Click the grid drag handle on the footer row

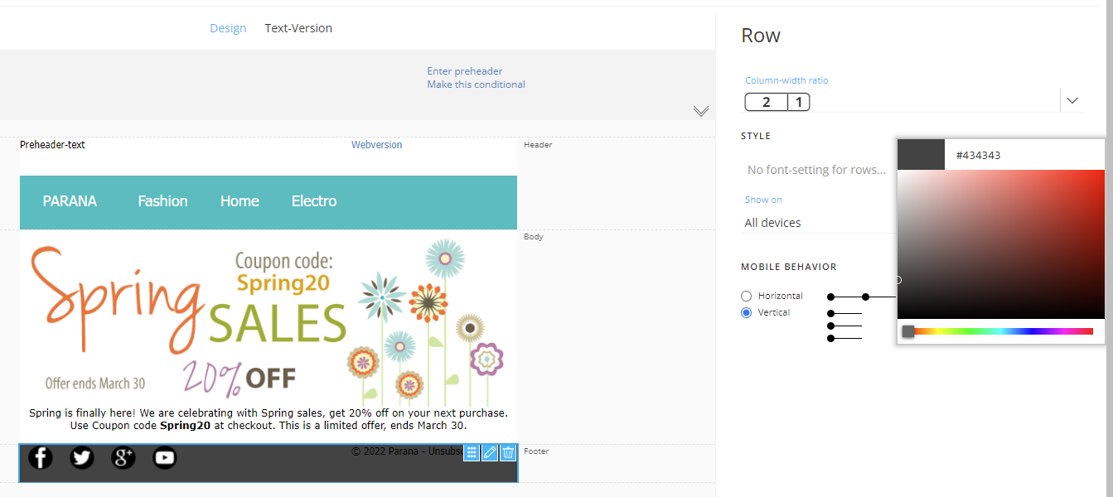(472, 452)
